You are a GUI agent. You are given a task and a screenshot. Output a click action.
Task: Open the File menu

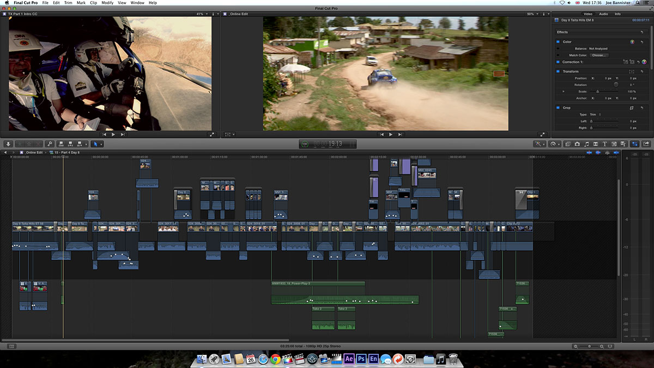[45, 3]
